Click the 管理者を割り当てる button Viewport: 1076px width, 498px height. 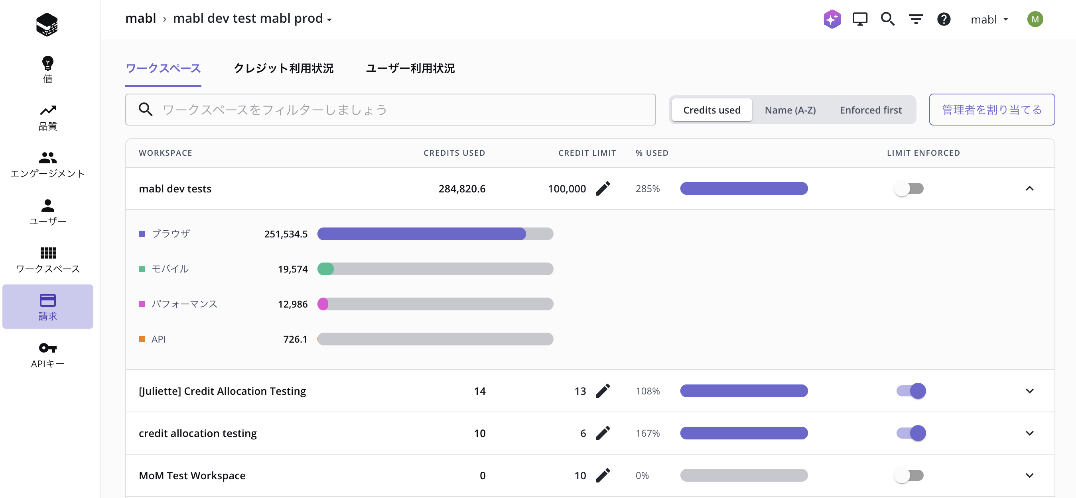pyautogui.click(x=991, y=110)
